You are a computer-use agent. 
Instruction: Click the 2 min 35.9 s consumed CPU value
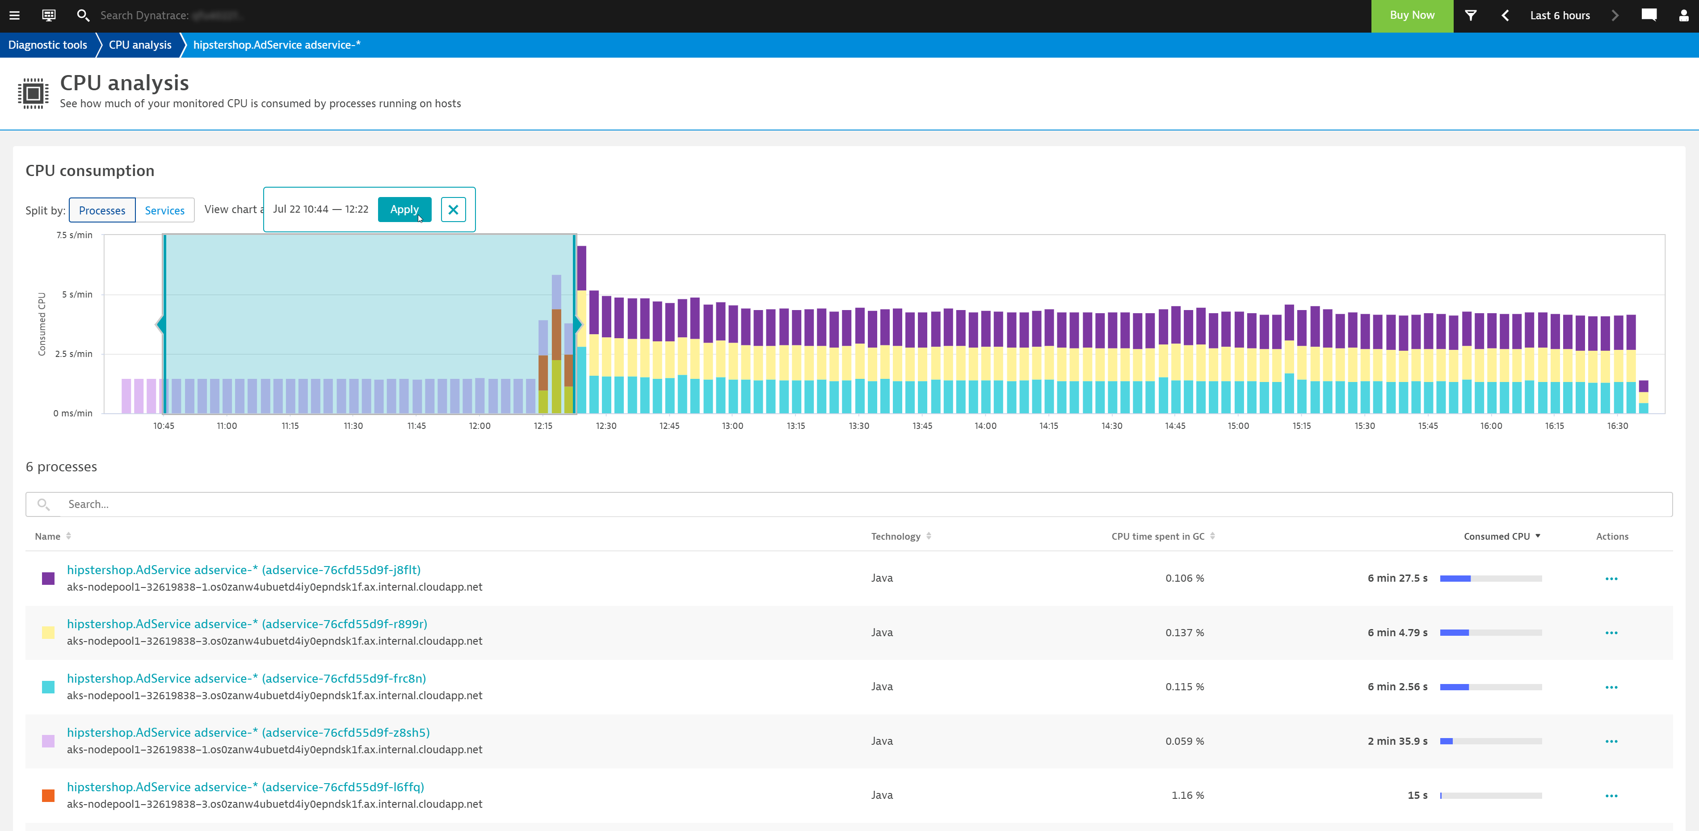[1397, 741]
